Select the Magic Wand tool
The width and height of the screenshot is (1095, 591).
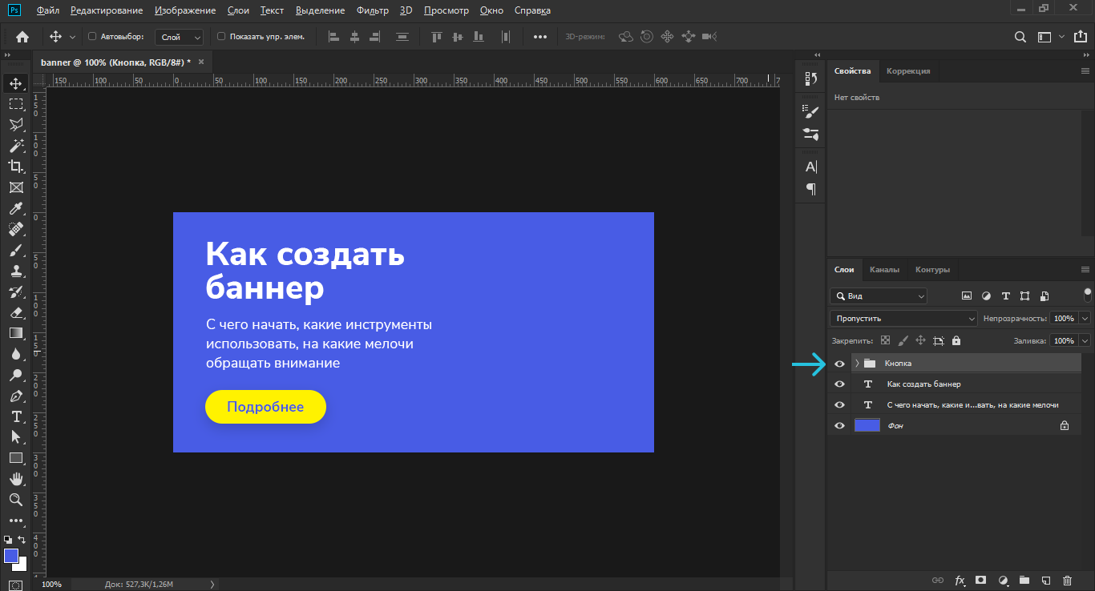click(15, 146)
